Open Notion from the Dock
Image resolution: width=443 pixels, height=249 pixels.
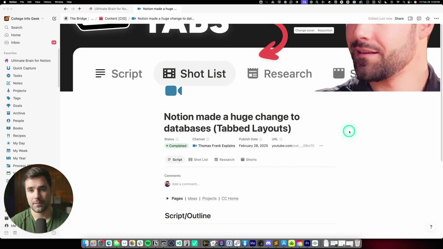pyautogui.click(x=156, y=243)
